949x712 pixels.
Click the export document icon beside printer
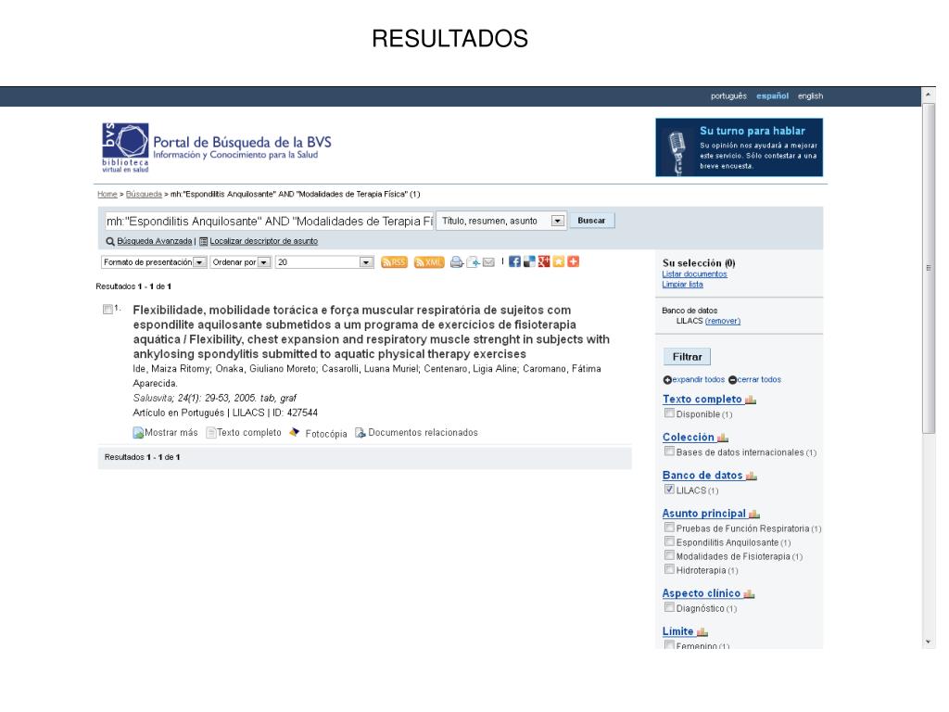[x=474, y=262]
